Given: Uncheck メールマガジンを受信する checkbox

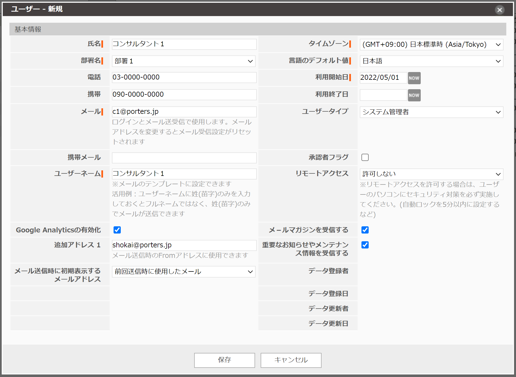Looking at the screenshot, I should [x=365, y=230].
